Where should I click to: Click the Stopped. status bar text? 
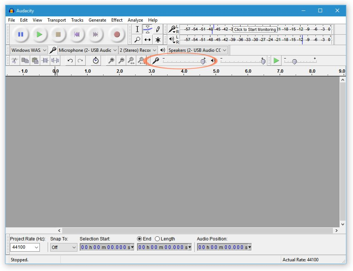pos(20,260)
